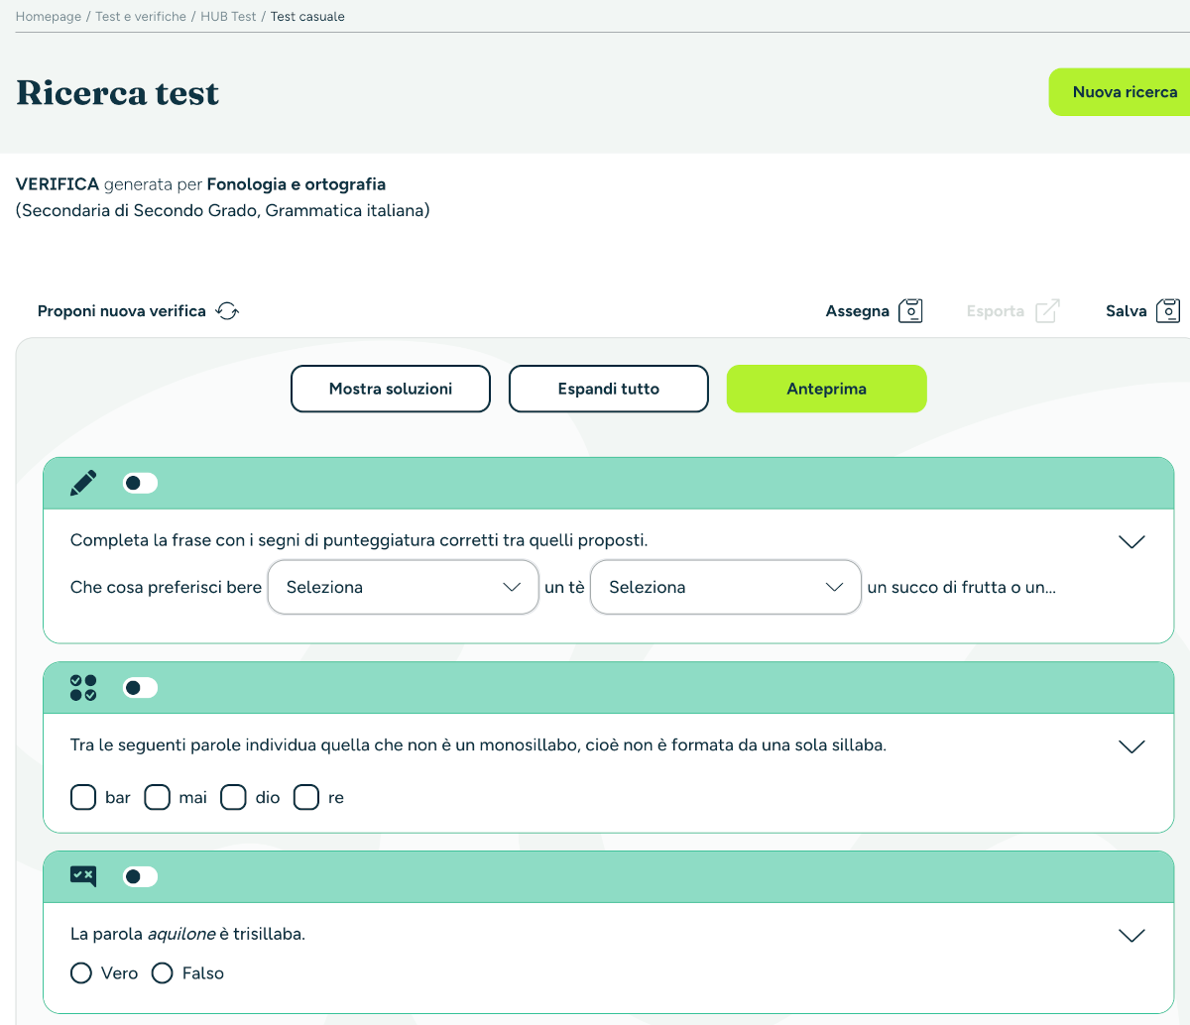Click the green Anteprima button
The width and height of the screenshot is (1190, 1025).
click(827, 389)
